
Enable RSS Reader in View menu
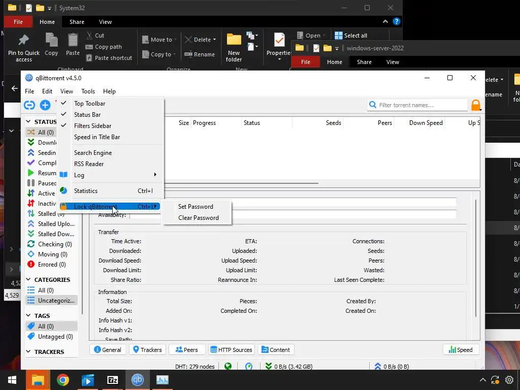[x=110, y=164]
